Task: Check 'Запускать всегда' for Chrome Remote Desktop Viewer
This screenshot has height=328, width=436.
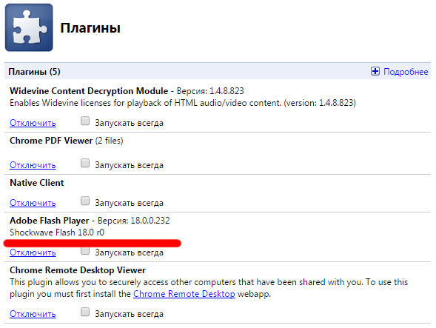Action: (85, 312)
